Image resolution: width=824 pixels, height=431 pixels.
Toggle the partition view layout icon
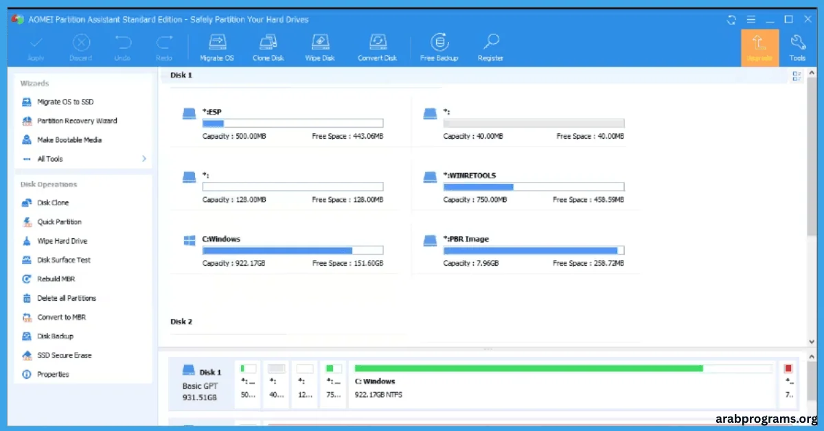[797, 77]
